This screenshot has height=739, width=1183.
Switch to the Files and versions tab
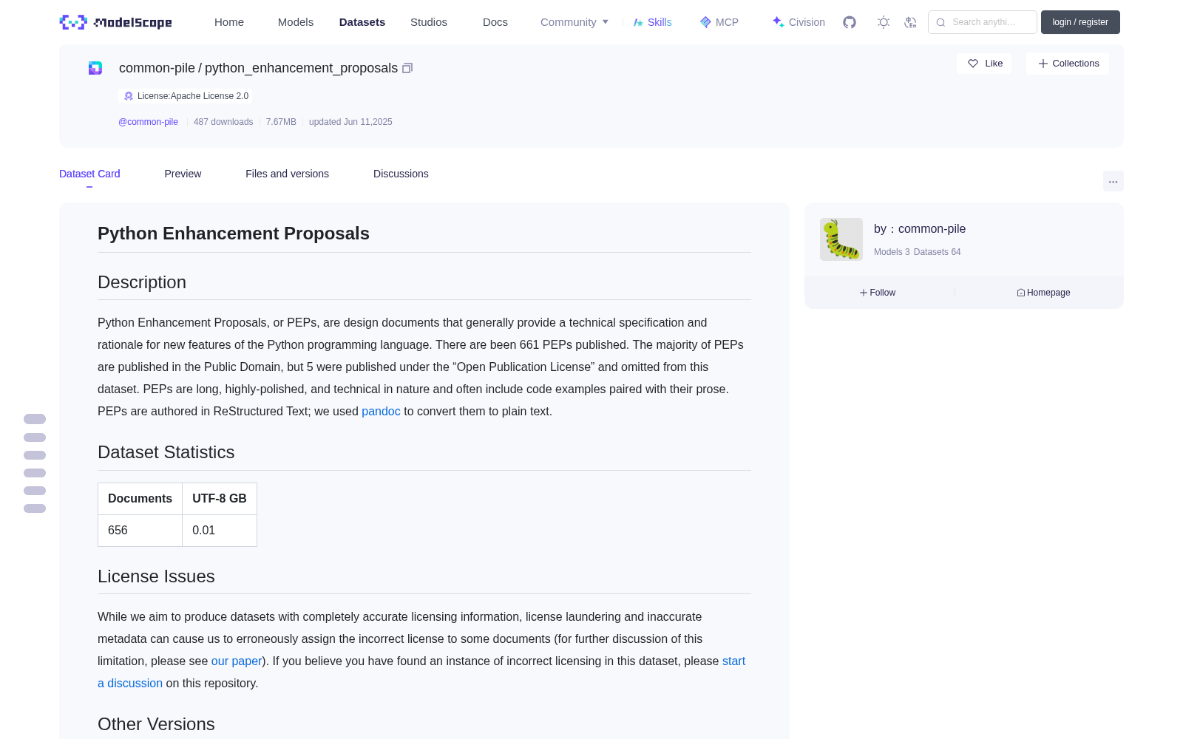tap(287, 174)
